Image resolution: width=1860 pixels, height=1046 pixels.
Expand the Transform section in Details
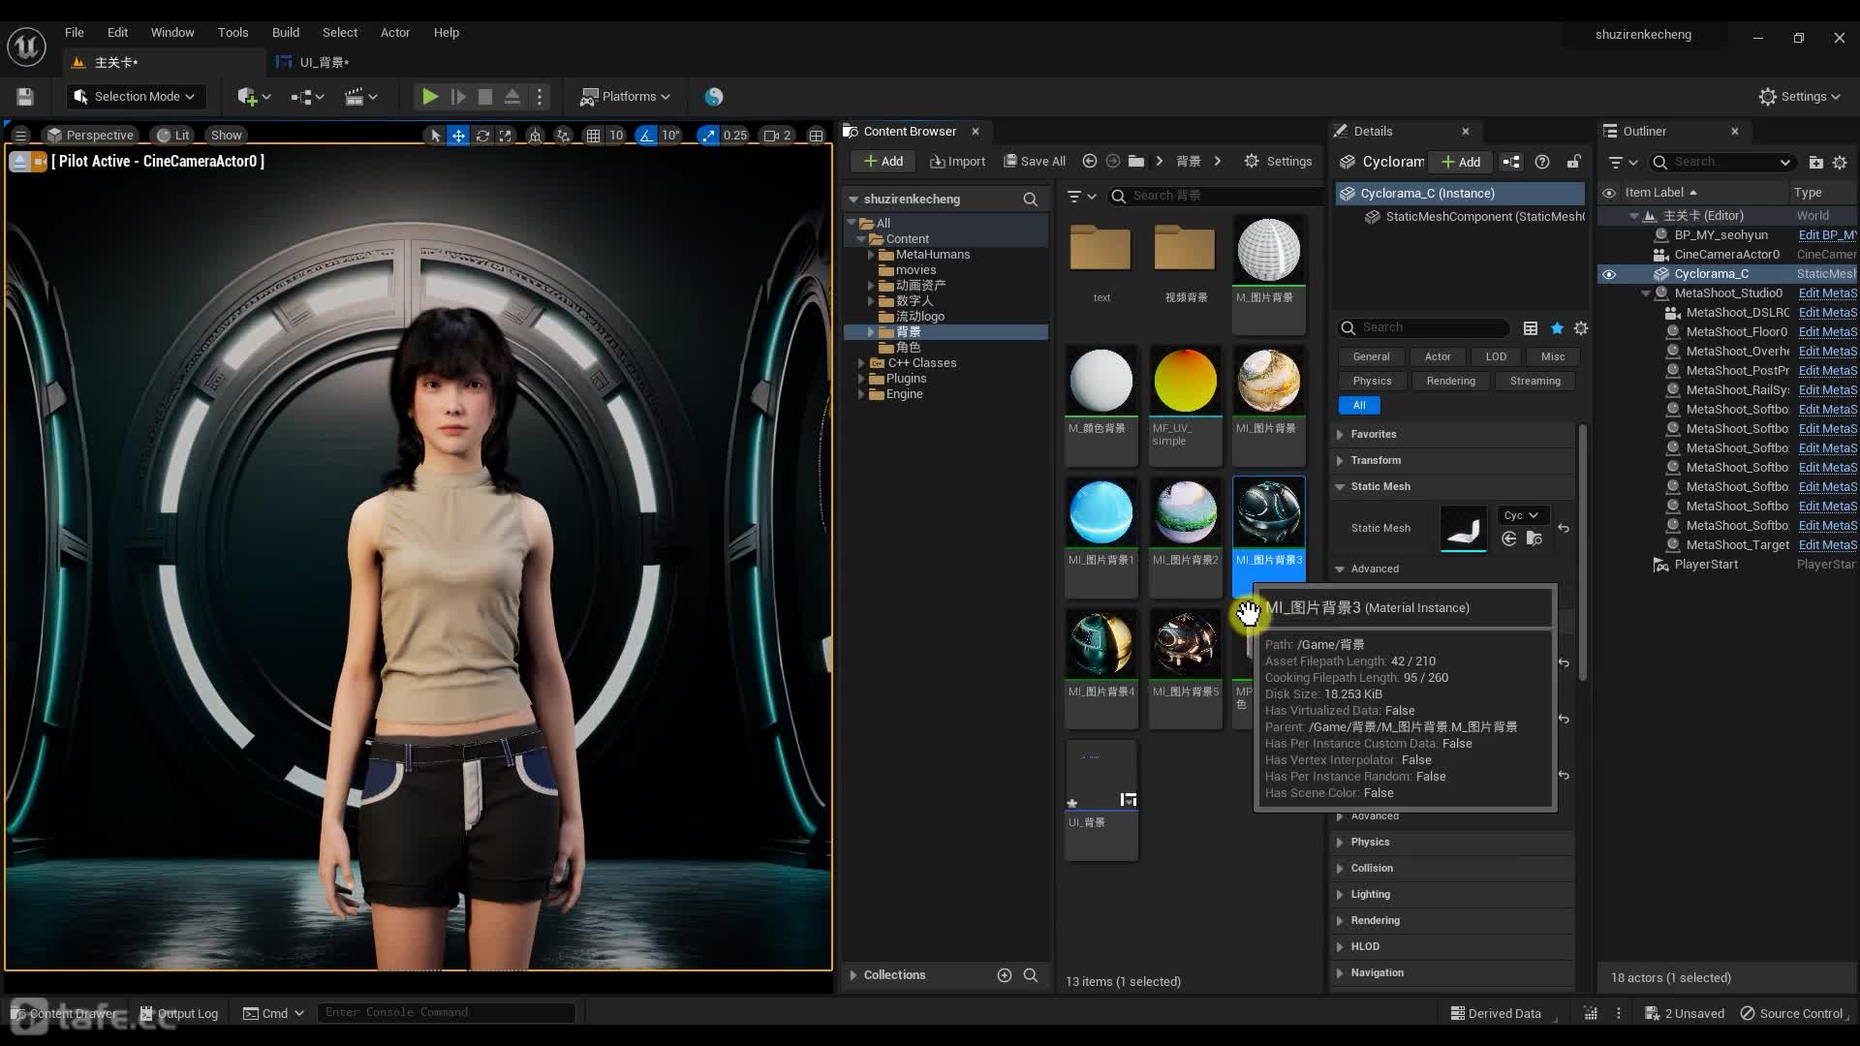[1340, 461]
